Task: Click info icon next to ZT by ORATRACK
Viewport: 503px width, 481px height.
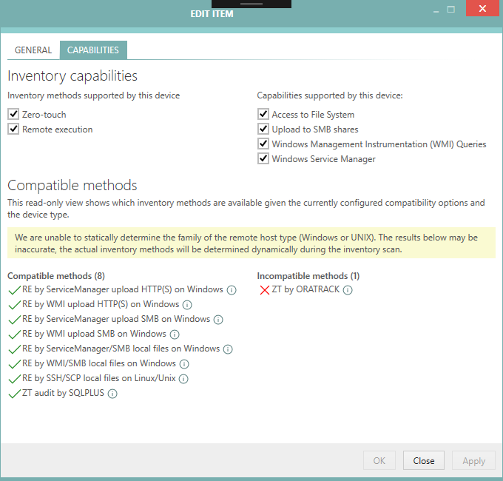Action: click(348, 290)
